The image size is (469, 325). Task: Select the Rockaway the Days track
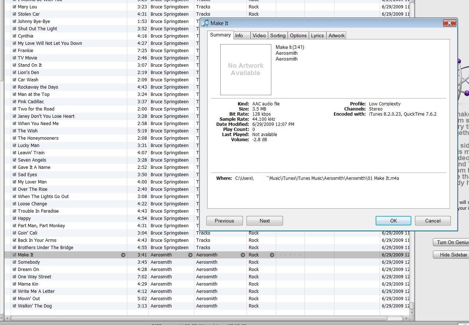tap(38, 87)
